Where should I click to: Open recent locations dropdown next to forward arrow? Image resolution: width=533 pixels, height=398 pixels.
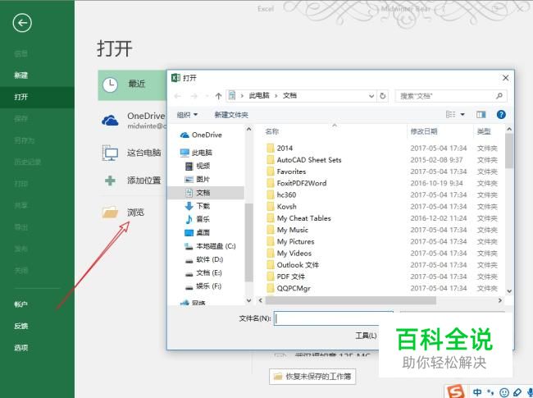pos(206,96)
